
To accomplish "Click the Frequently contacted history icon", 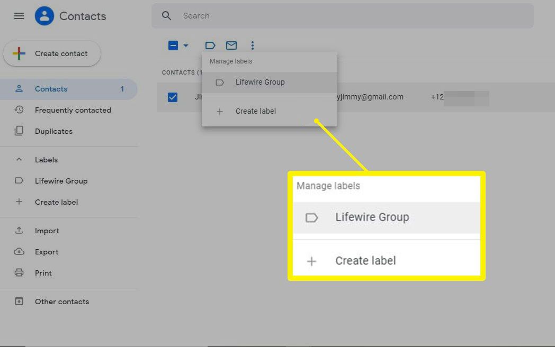I will pyautogui.click(x=19, y=109).
